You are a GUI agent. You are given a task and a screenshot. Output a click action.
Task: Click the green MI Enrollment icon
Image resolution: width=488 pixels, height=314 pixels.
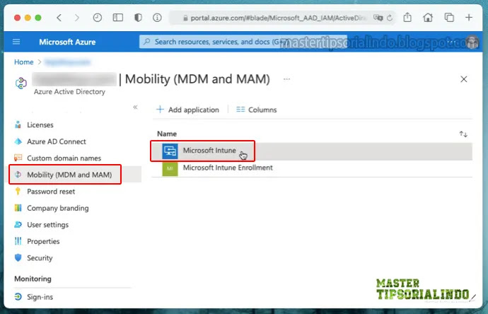click(170, 168)
